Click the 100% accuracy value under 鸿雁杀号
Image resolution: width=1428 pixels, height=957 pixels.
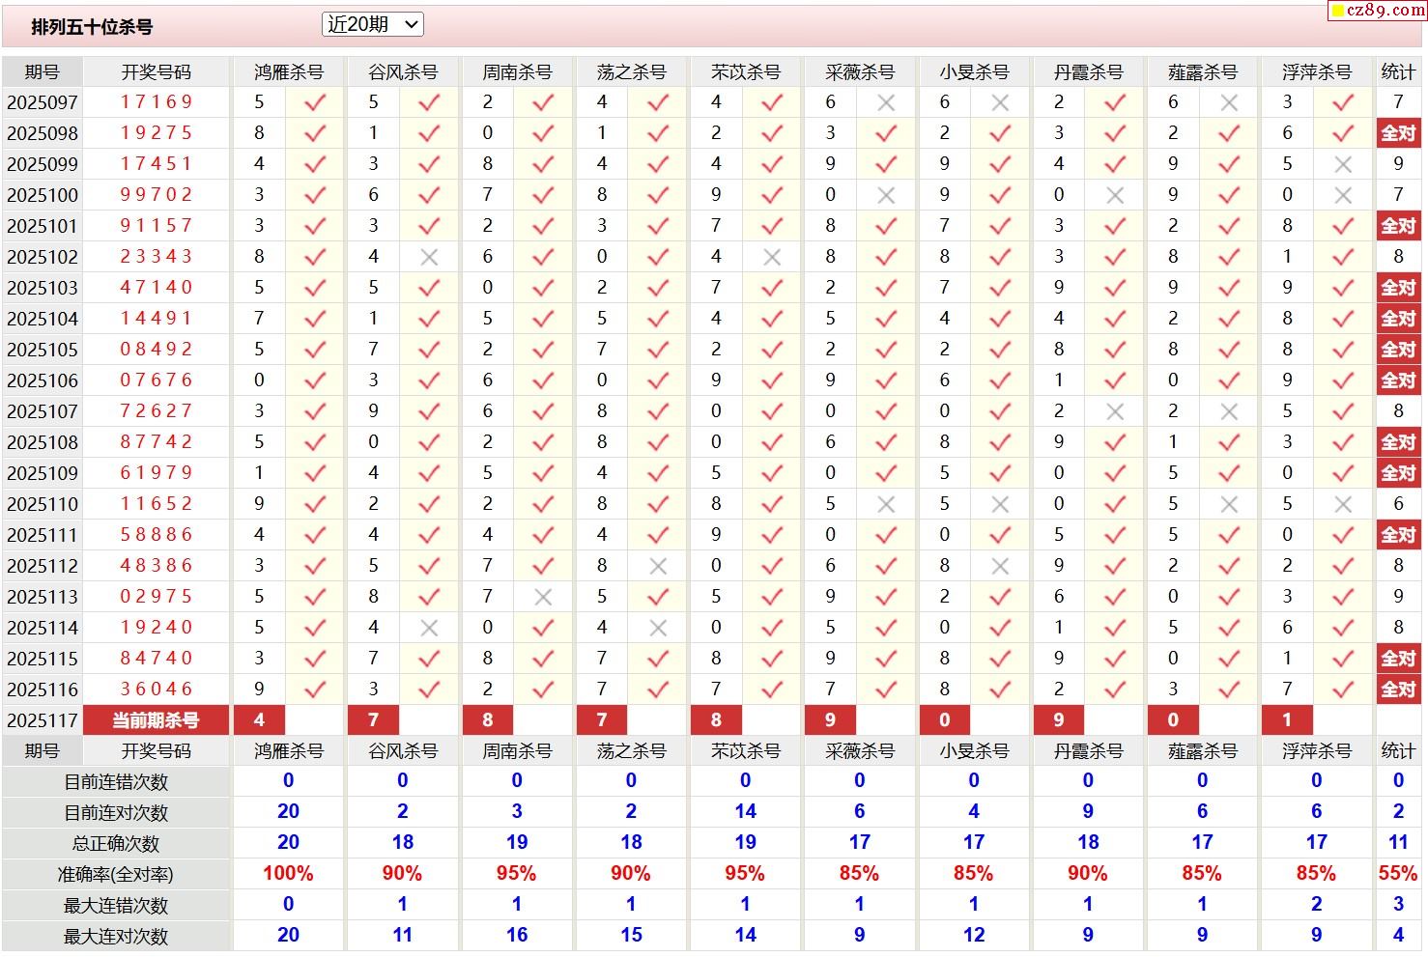click(288, 874)
